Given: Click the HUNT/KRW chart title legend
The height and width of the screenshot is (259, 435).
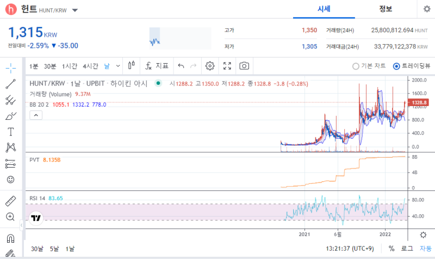Looking at the screenshot, I should pyautogui.click(x=89, y=84).
